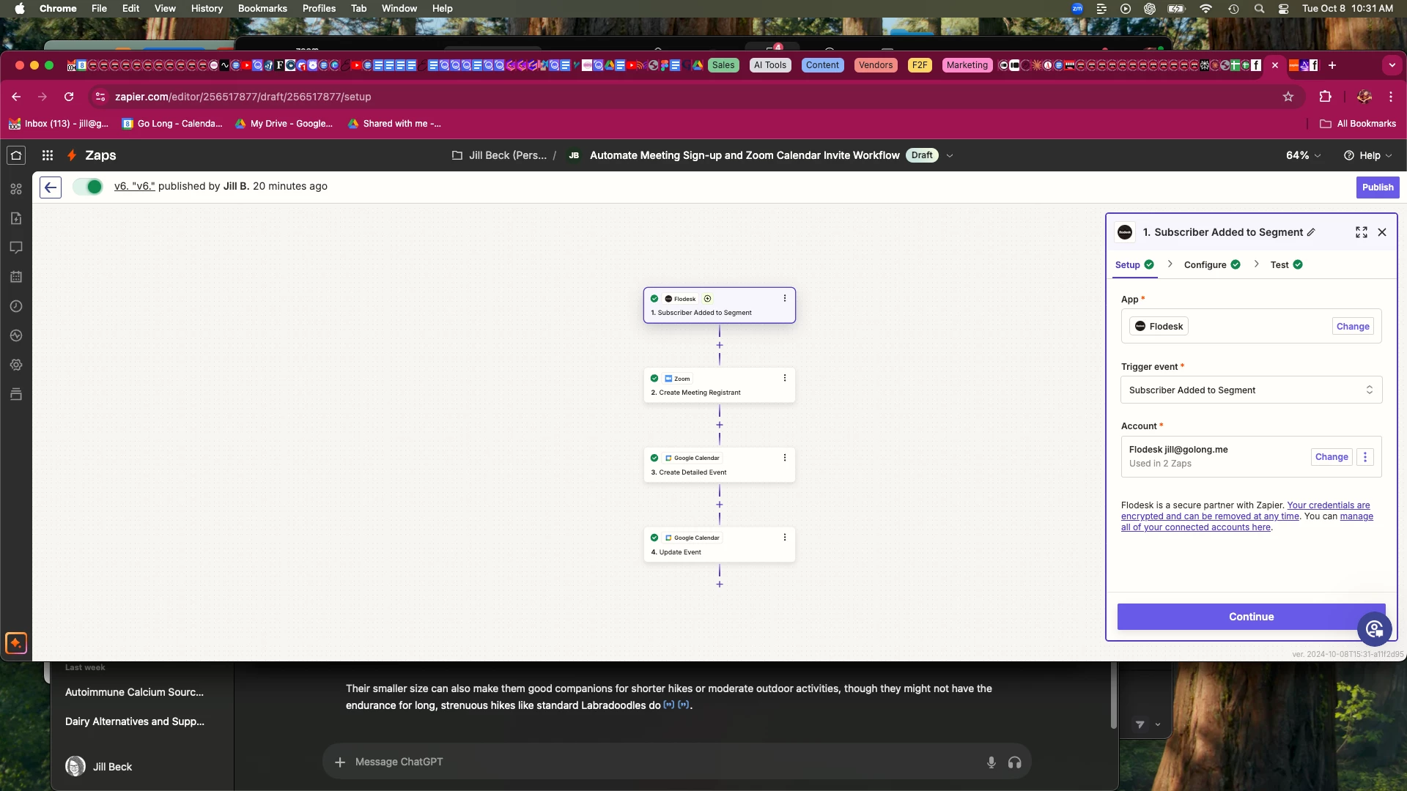Open the 64% zoom level dropdown
This screenshot has width=1407, height=791.
pos(1303,155)
